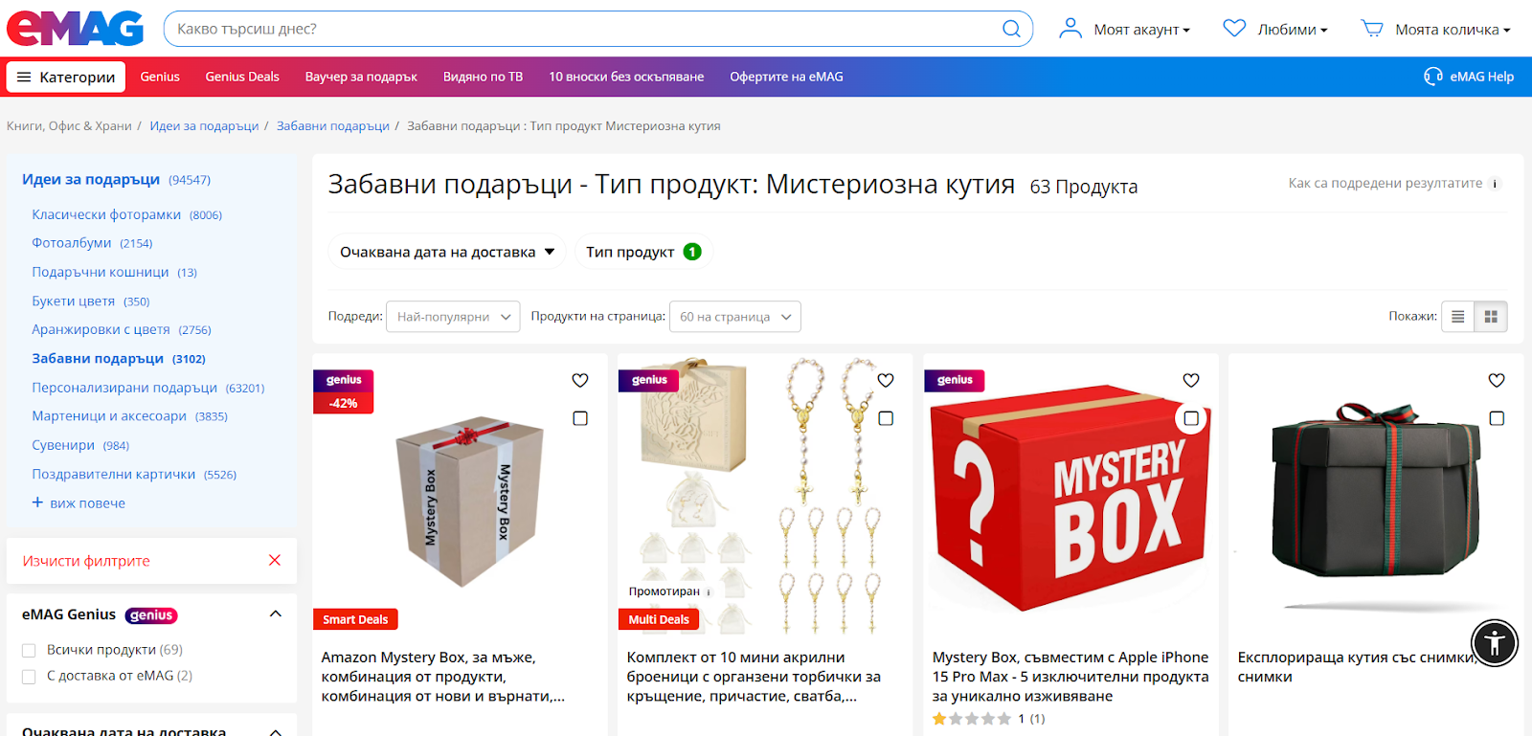1532x736 pixels.
Task: Open 10 вноски без оскъпяване page
Action: (x=626, y=77)
